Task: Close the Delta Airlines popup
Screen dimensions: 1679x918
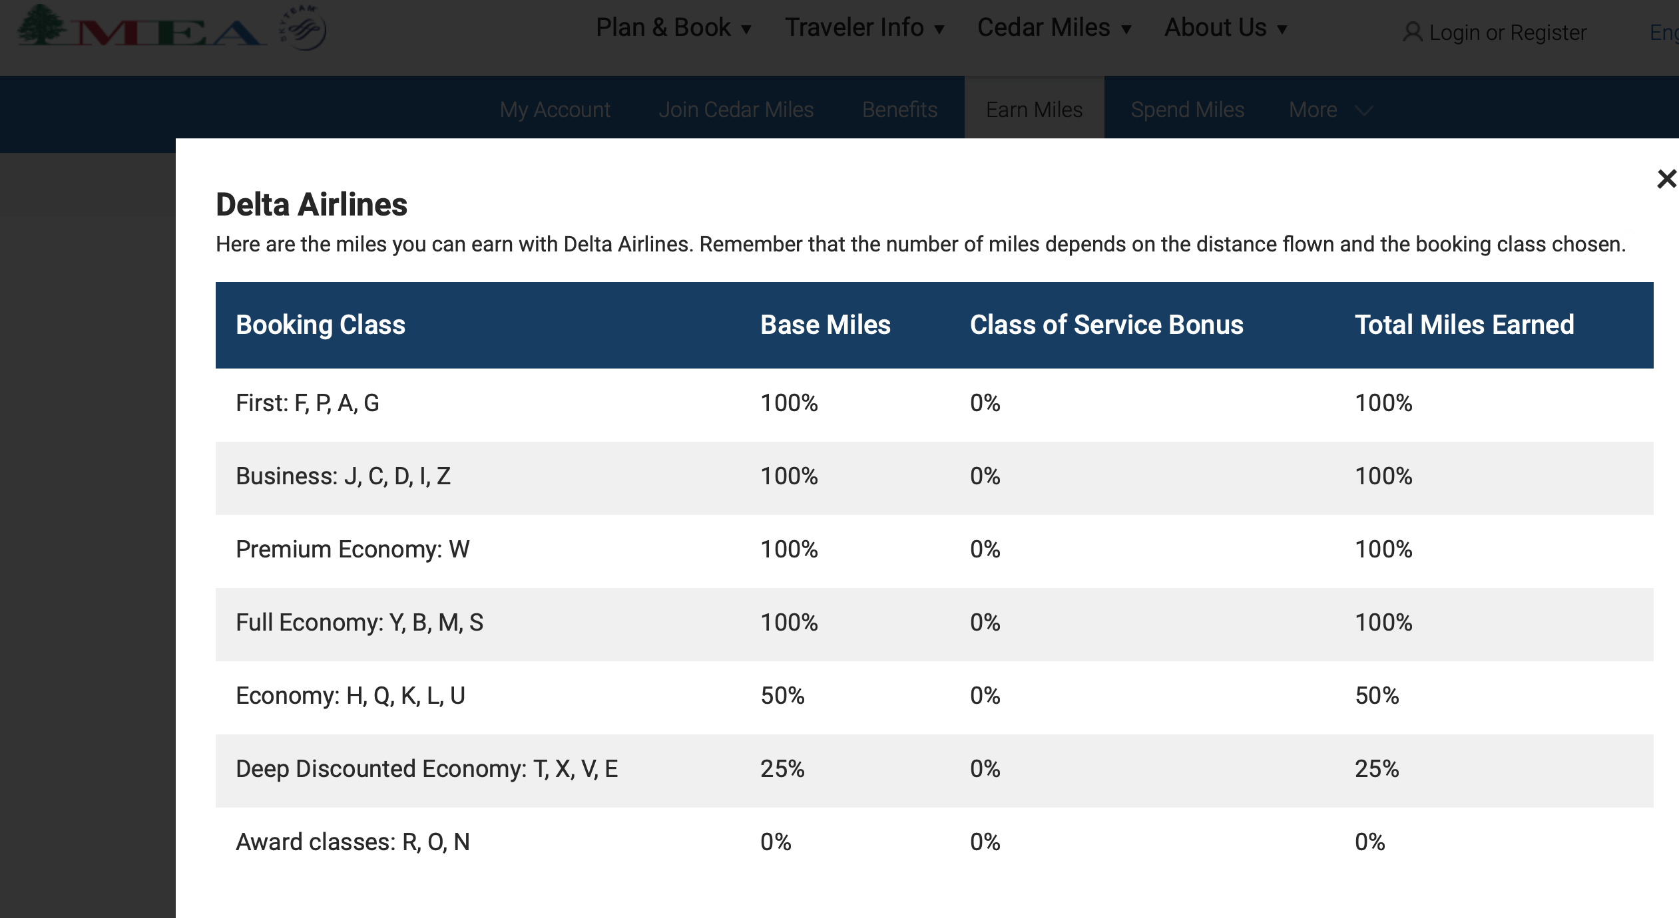Action: click(1666, 178)
